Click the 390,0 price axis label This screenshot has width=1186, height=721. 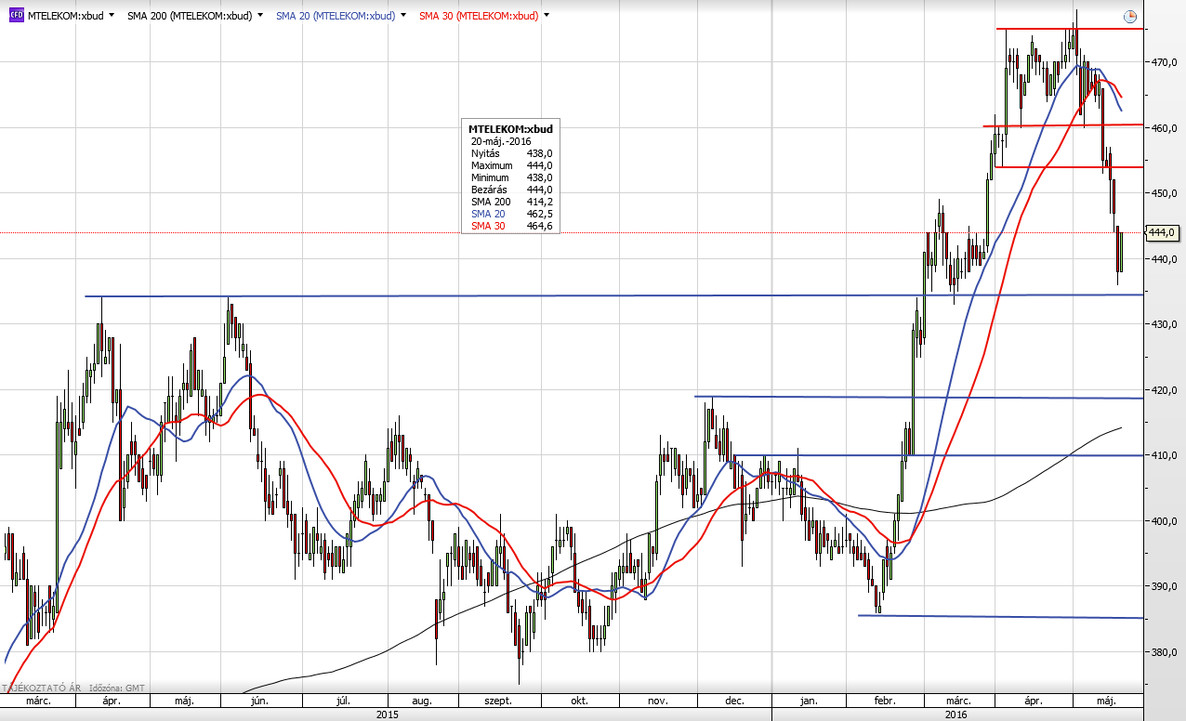(x=1165, y=587)
